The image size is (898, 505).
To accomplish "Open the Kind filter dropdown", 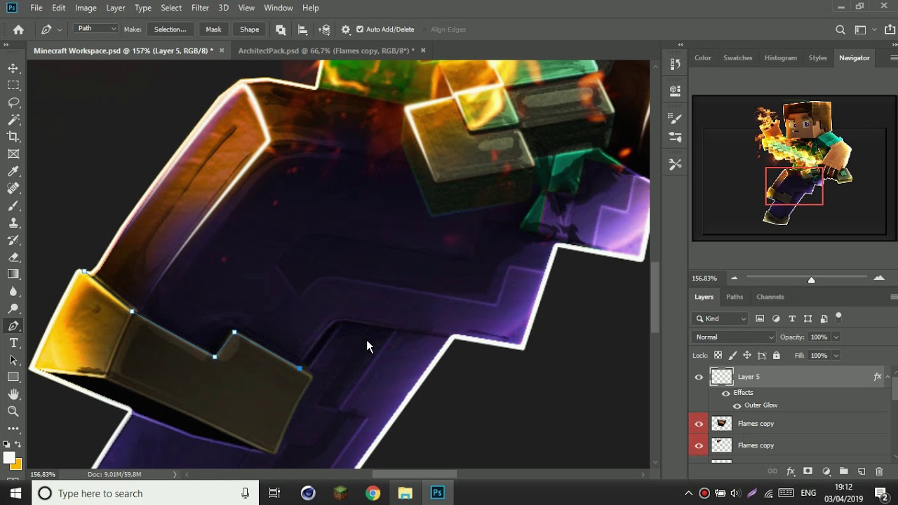I will point(721,318).
